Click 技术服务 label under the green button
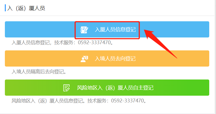Viewport: 216px width, 114px height. pos(97,101)
